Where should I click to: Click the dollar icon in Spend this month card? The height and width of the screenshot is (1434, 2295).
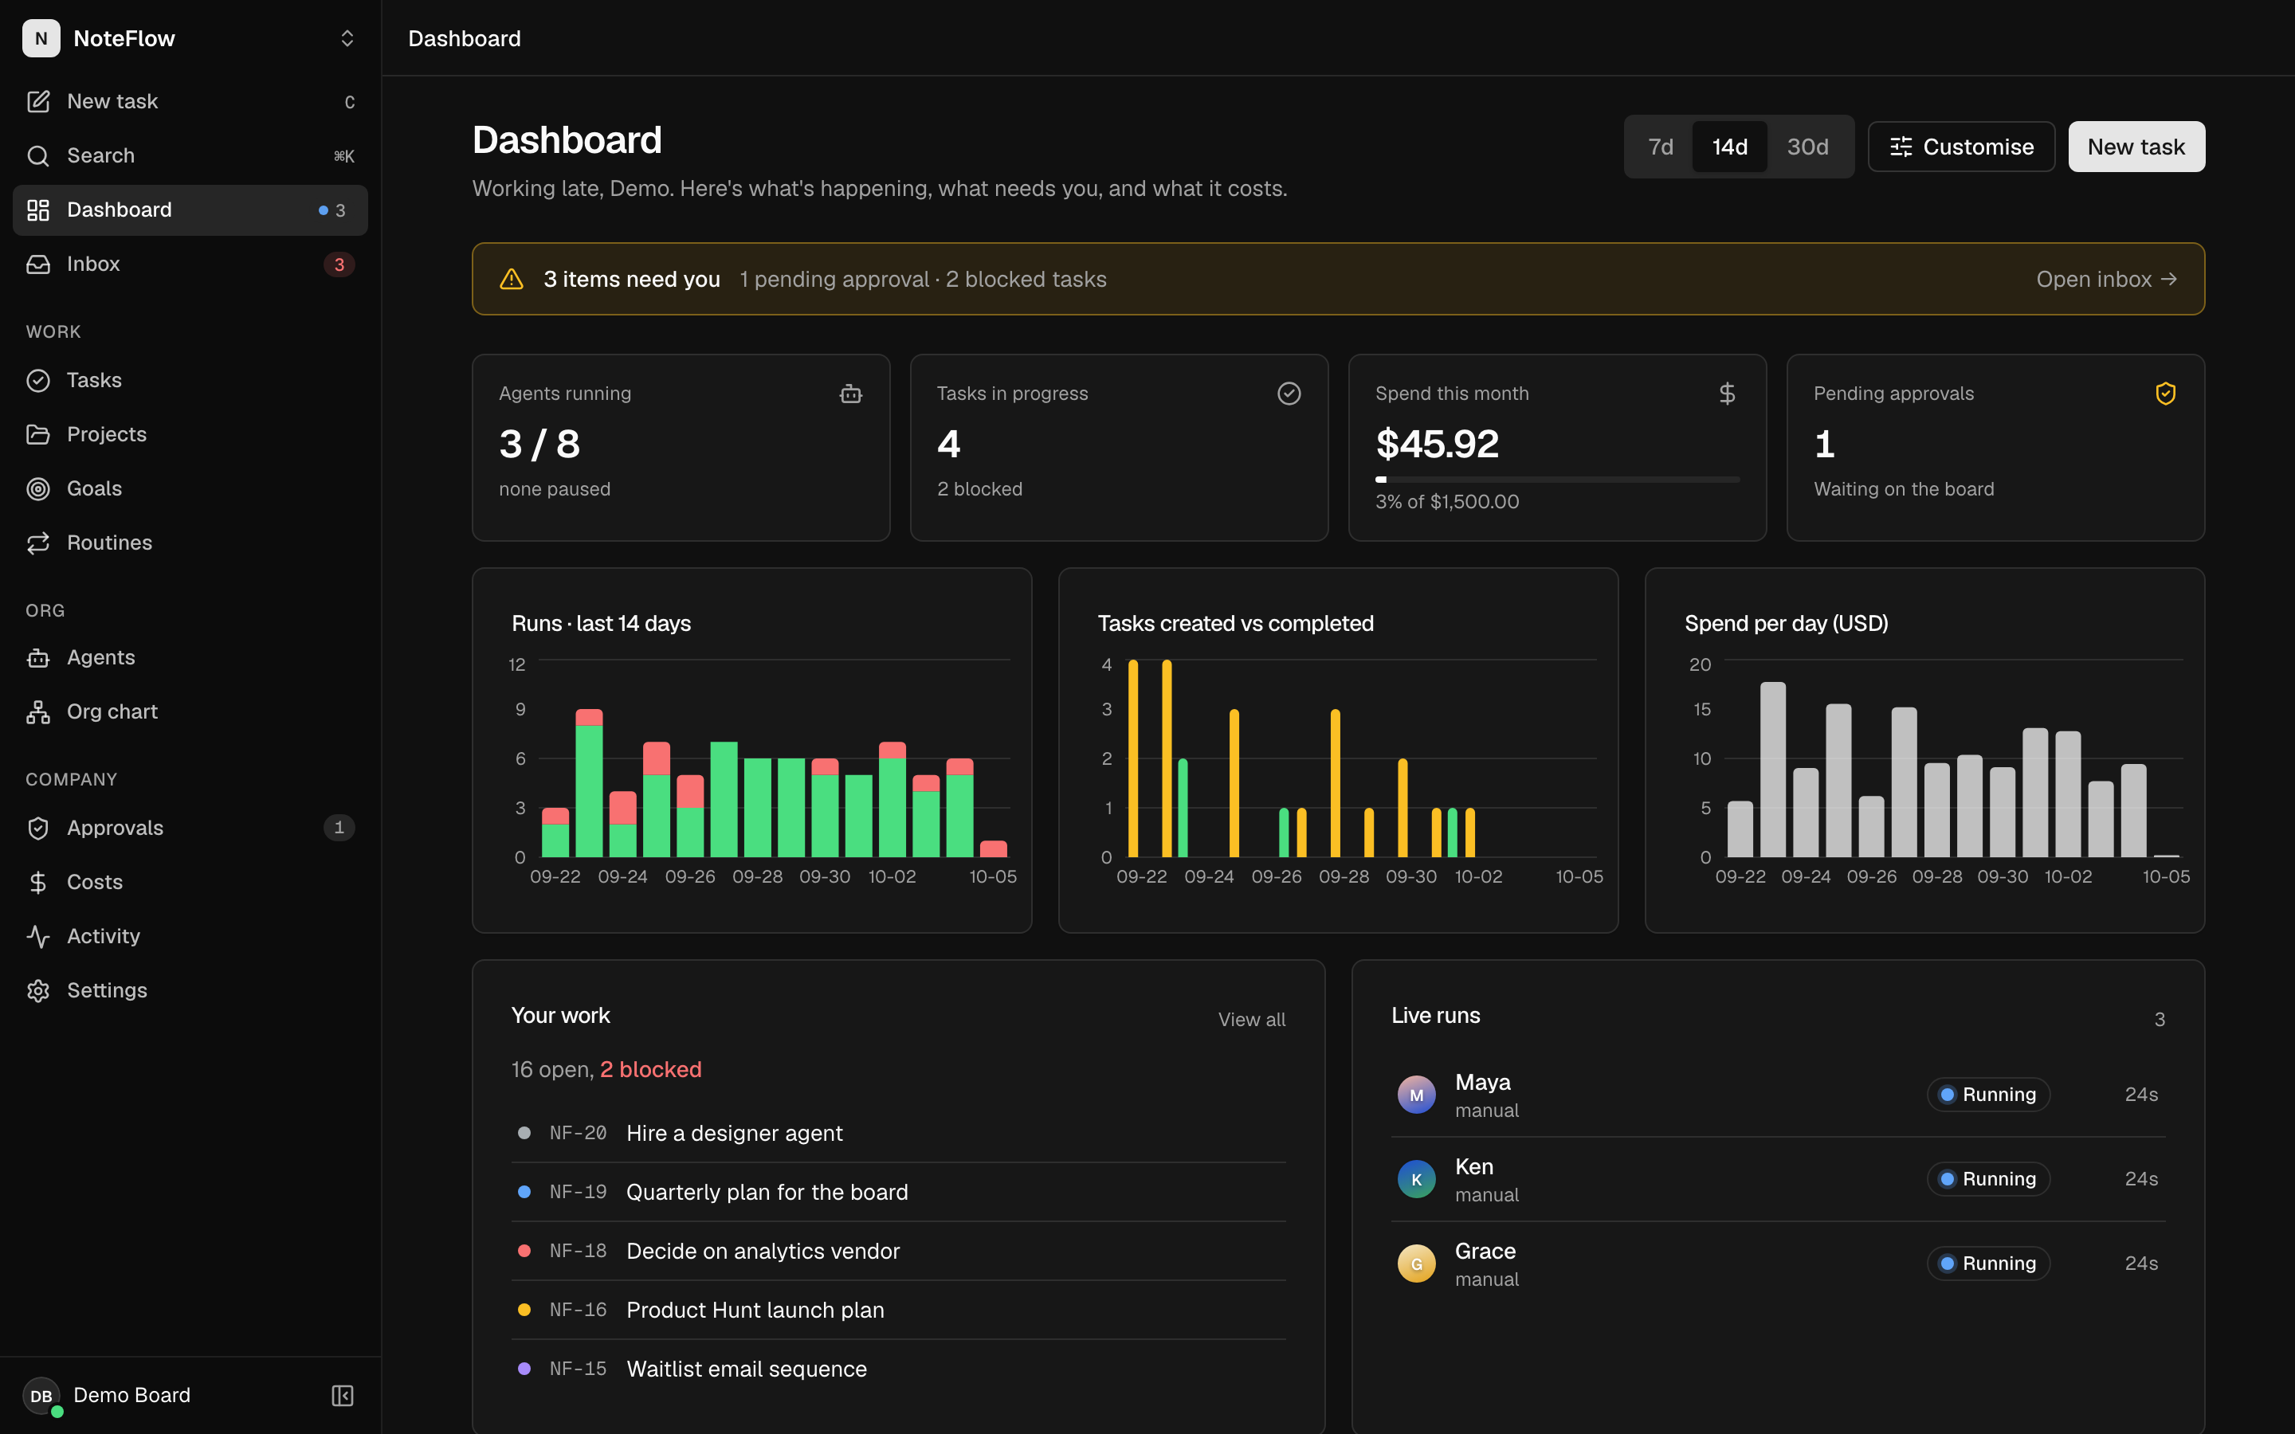(1727, 394)
